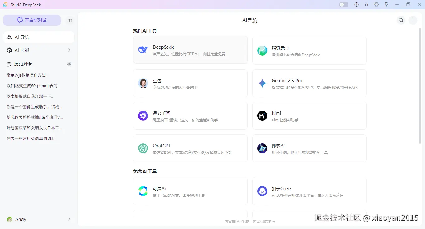Pin the window with pushpin icon
425x229 pixels.
pos(386,5)
